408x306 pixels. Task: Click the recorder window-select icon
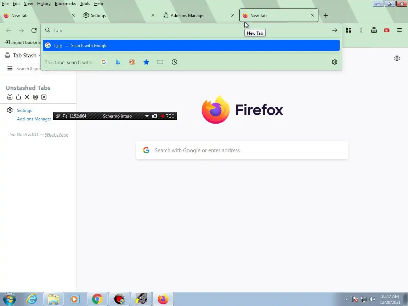click(x=57, y=116)
